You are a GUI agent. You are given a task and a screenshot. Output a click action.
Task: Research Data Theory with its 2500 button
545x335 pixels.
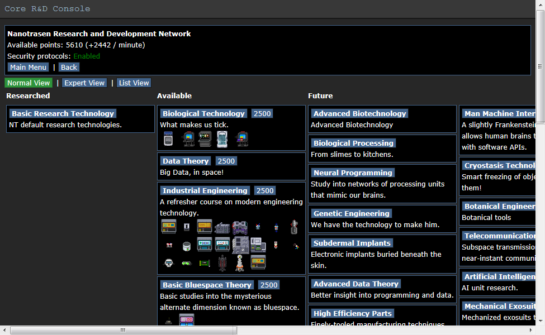pos(226,161)
